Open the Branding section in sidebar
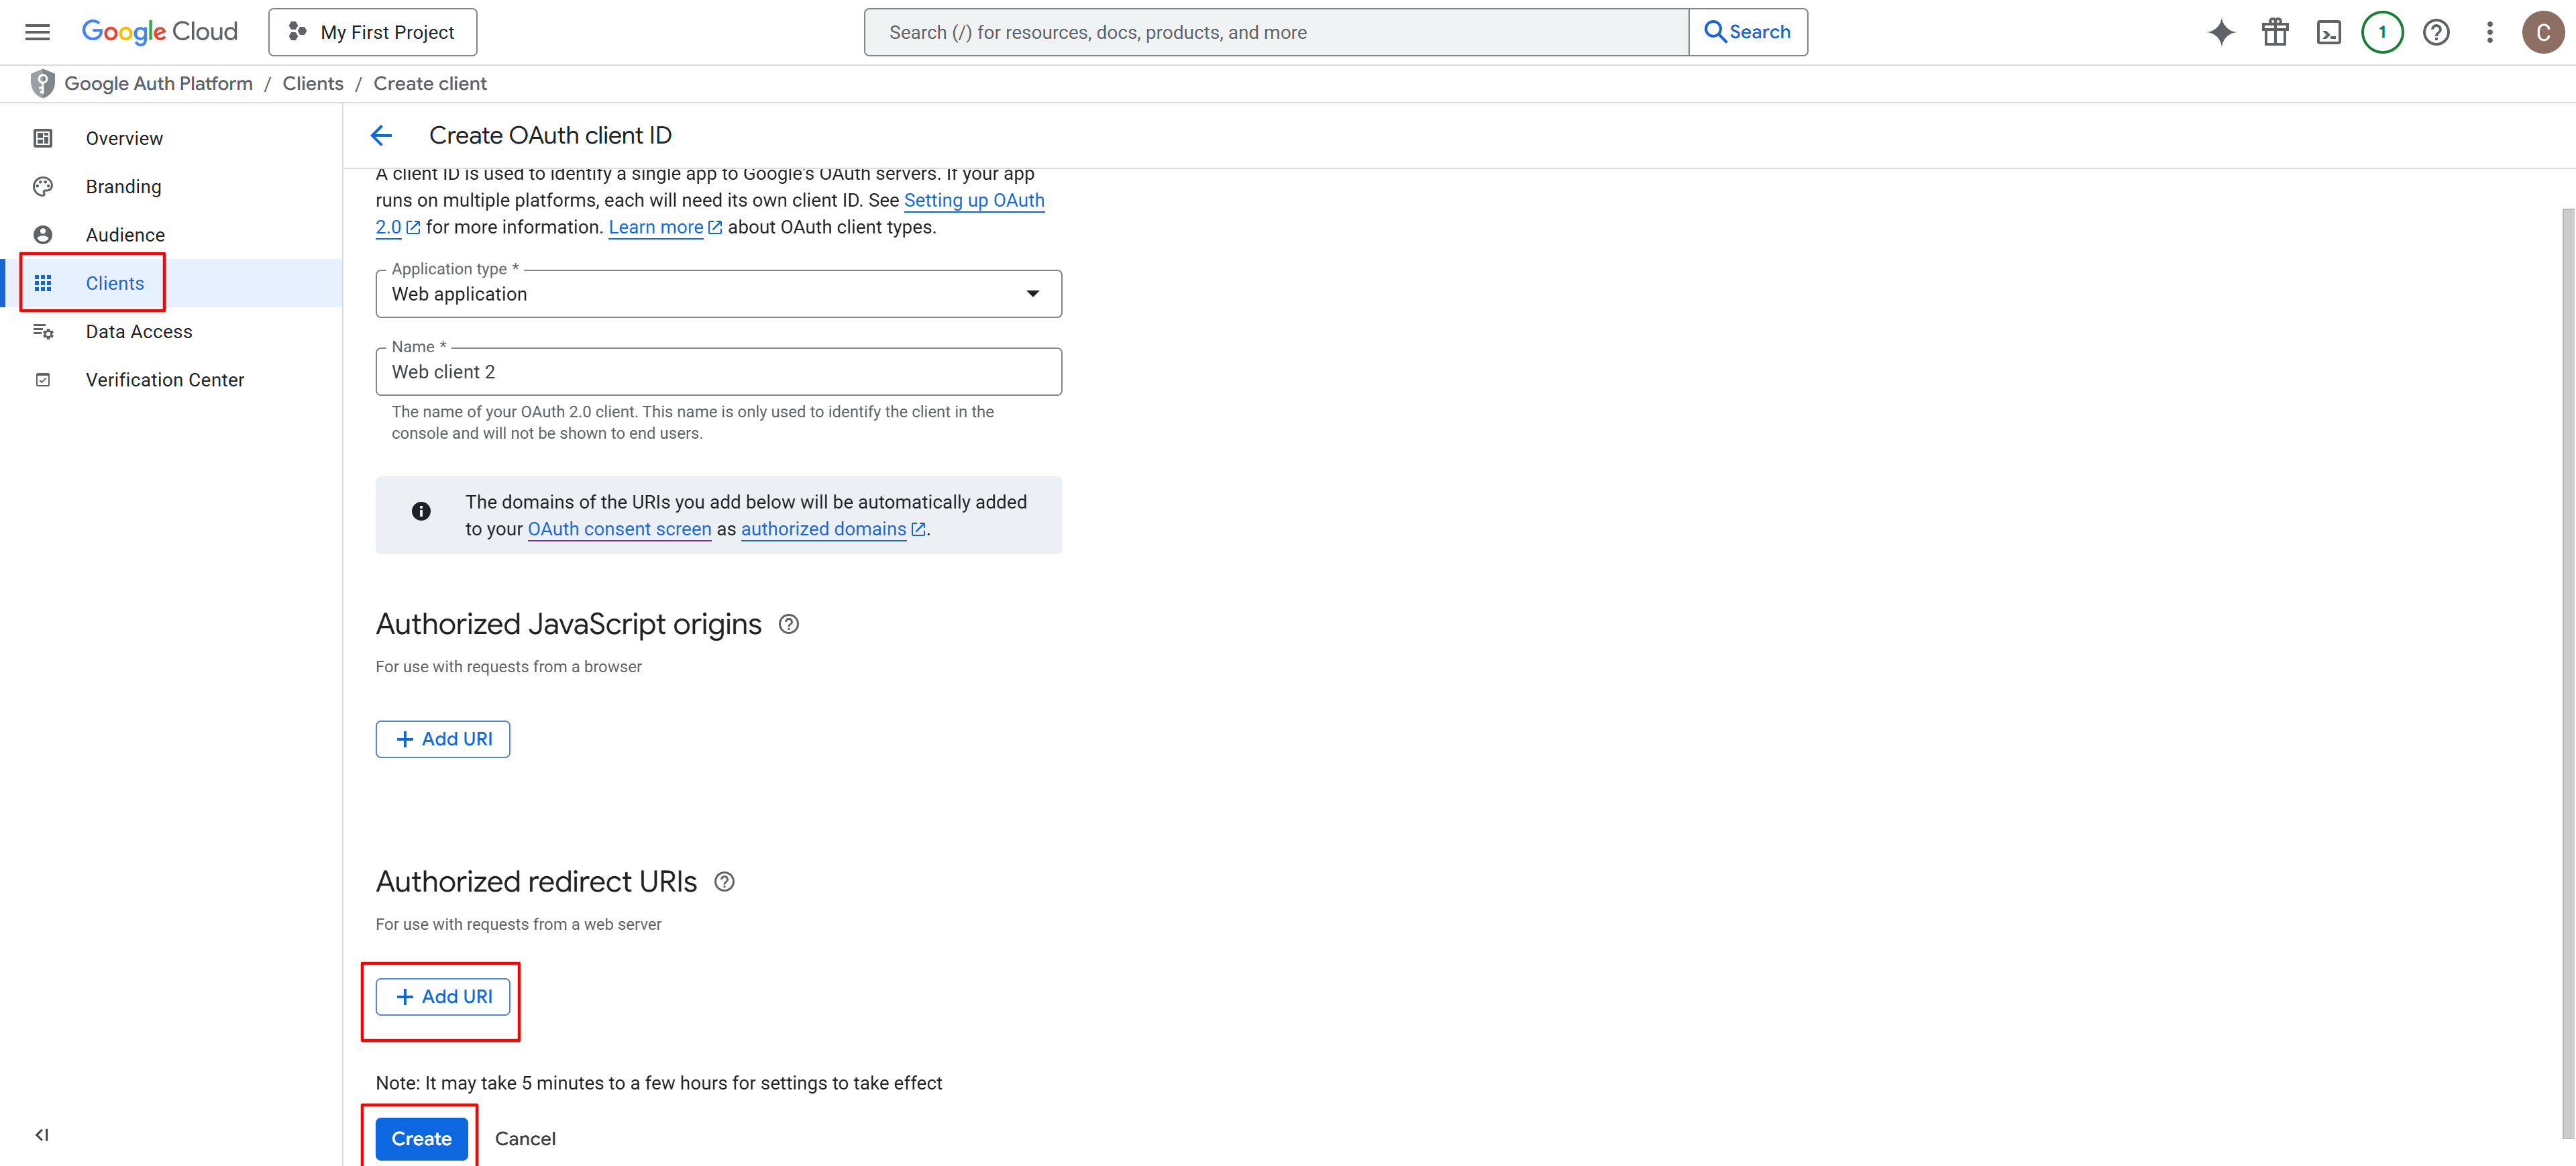 (123, 187)
